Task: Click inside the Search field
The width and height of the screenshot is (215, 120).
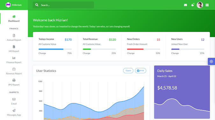Action: coord(63,5)
